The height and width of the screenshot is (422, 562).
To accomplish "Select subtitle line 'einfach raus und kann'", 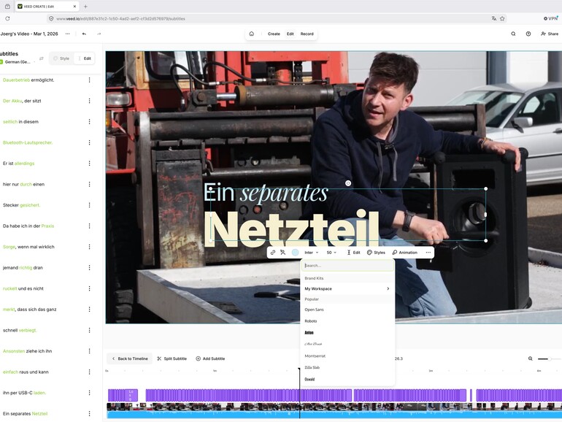I will click(x=26, y=372).
